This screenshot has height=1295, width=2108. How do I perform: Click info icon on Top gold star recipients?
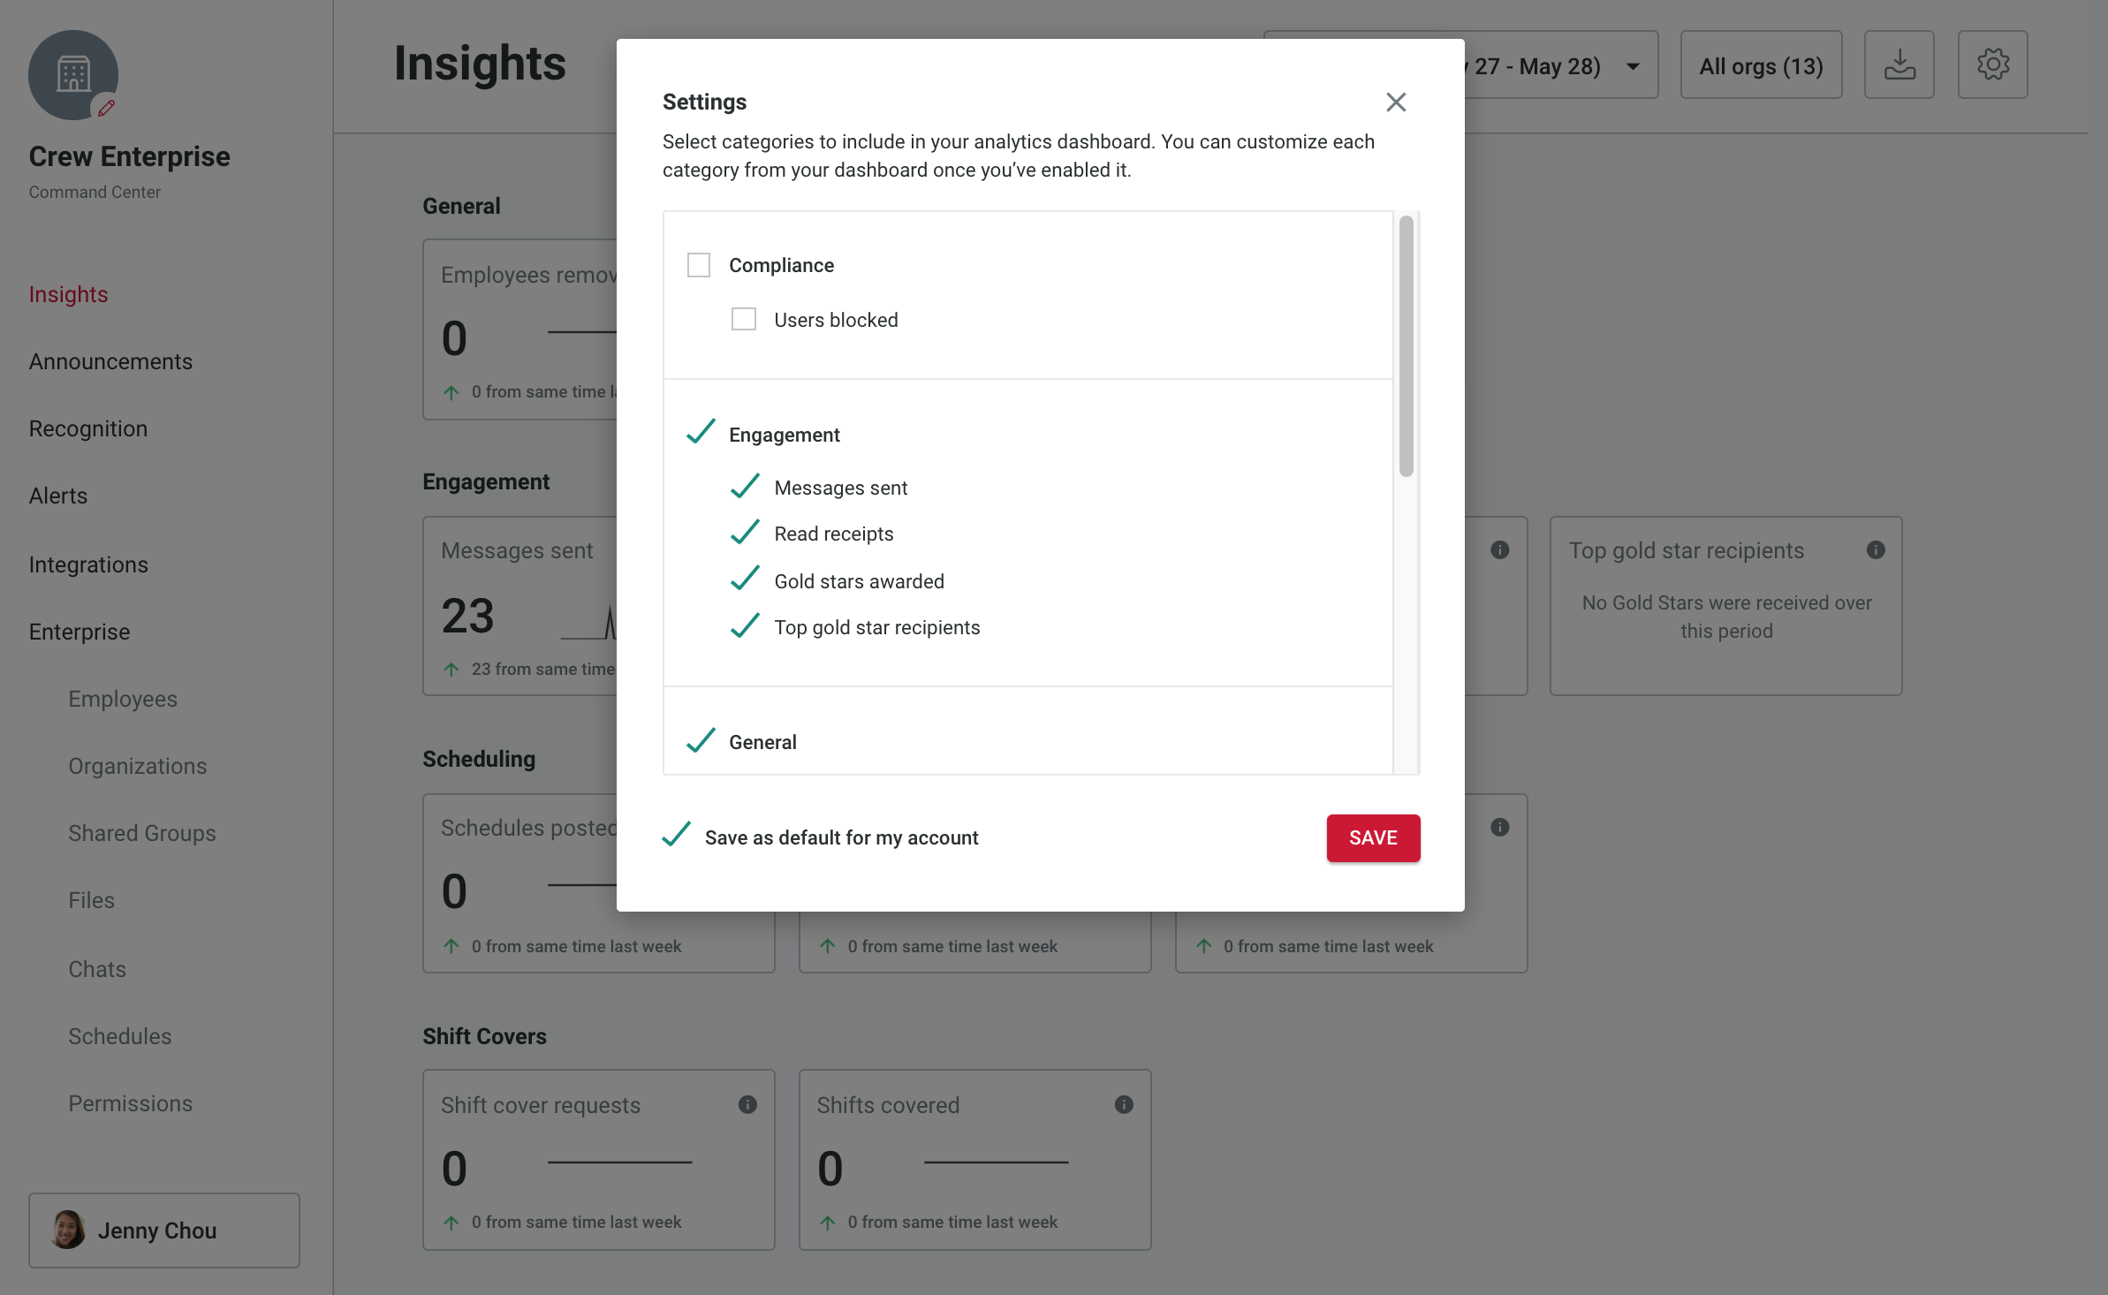pos(1876,550)
